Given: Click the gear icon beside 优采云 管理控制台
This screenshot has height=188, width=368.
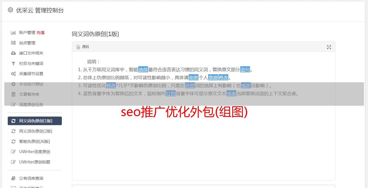Looking at the screenshot, I should (11, 10).
